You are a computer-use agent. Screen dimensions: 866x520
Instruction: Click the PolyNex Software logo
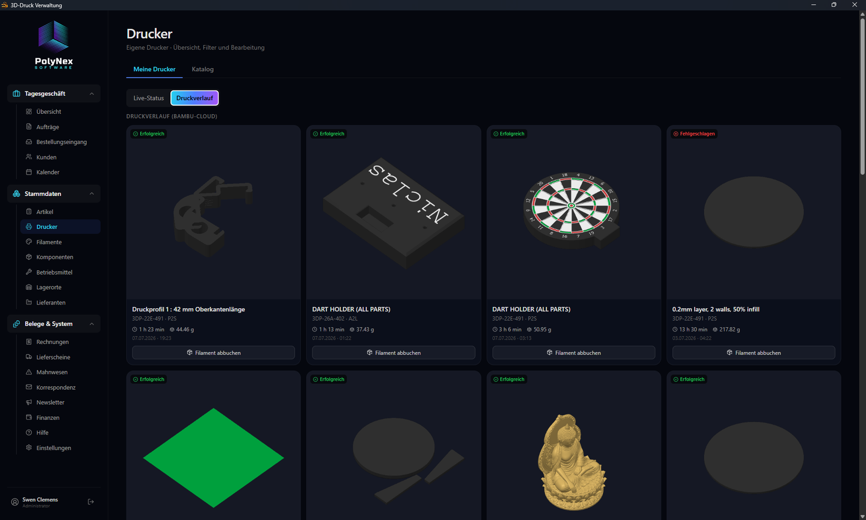(x=54, y=45)
